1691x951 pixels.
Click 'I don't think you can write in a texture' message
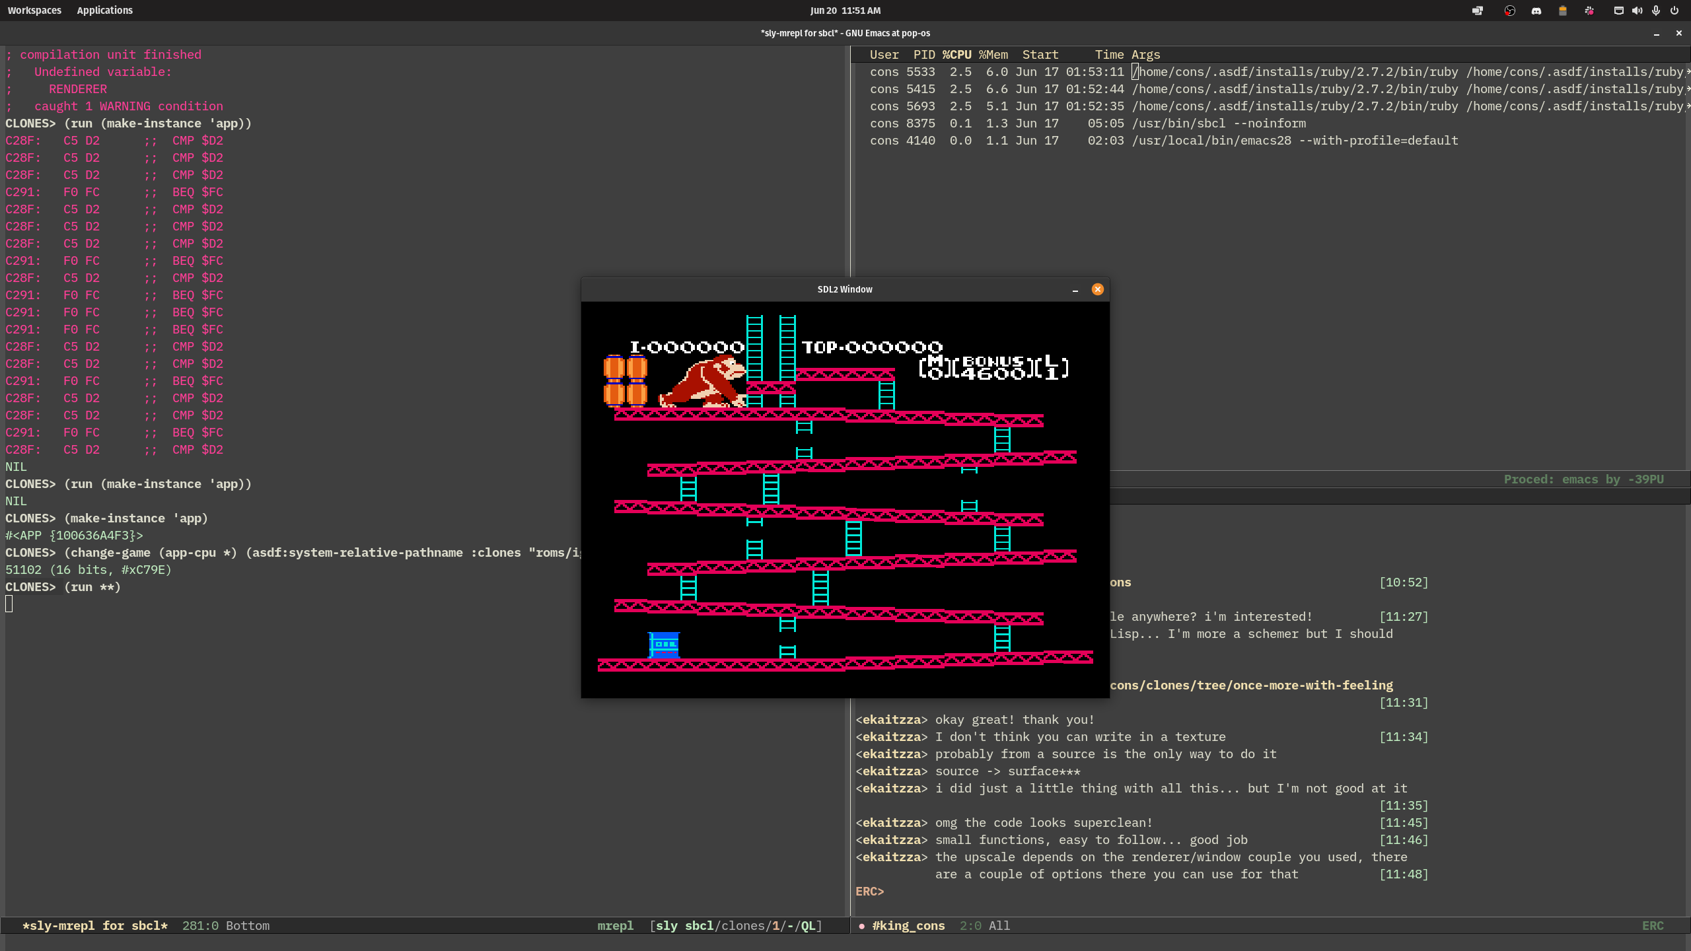tap(1080, 737)
